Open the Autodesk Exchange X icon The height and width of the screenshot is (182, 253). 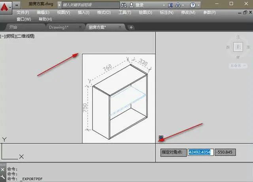pyautogui.click(x=170, y=5)
